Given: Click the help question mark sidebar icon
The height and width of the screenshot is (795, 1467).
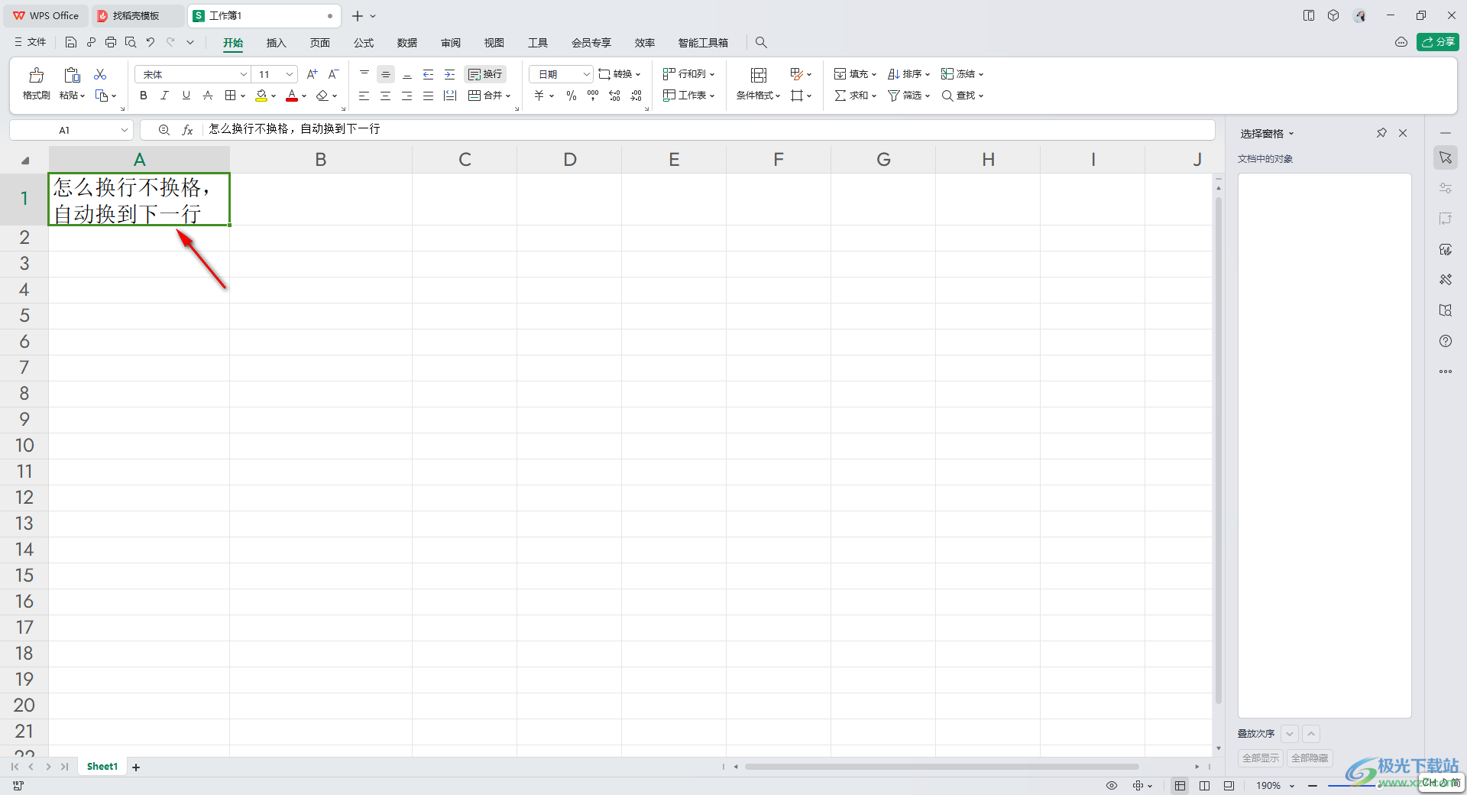Looking at the screenshot, I should pyautogui.click(x=1446, y=341).
